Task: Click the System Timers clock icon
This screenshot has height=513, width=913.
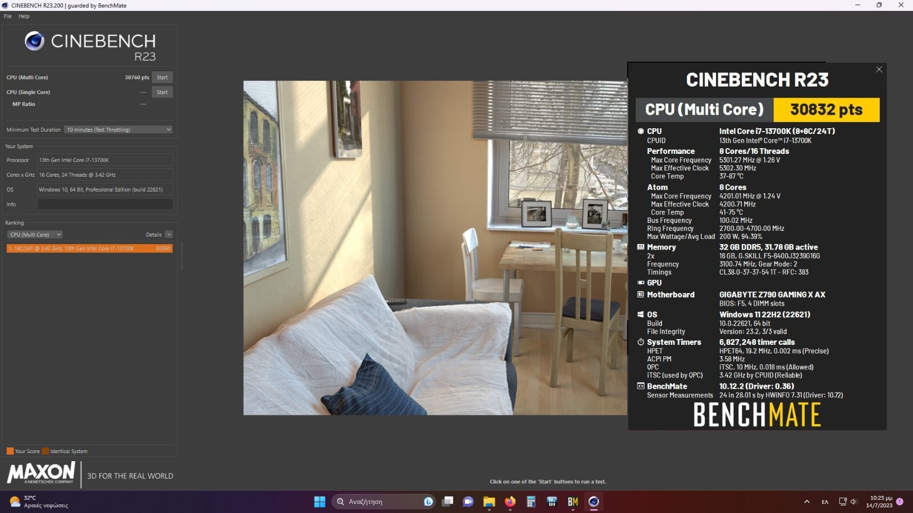Action: (641, 342)
